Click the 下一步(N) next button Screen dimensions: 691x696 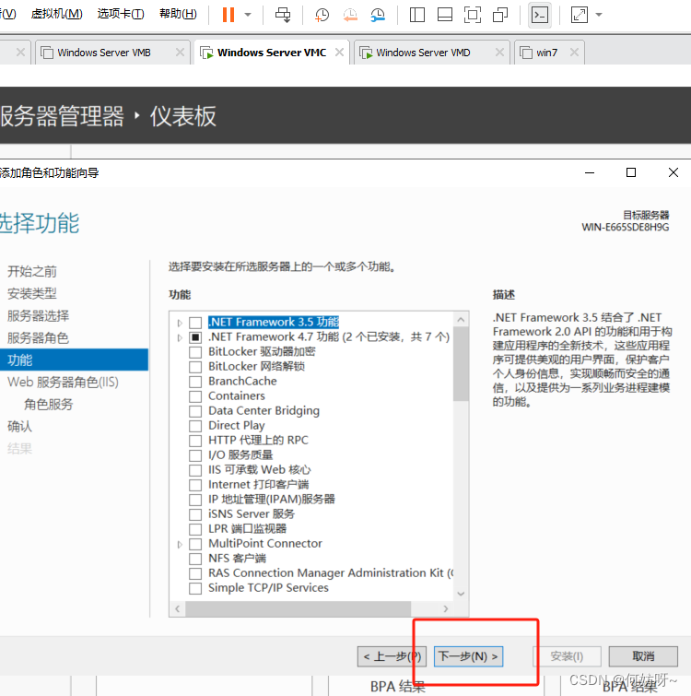pos(468,656)
